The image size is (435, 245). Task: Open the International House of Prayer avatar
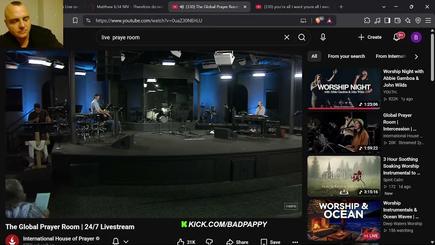(x=12, y=240)
